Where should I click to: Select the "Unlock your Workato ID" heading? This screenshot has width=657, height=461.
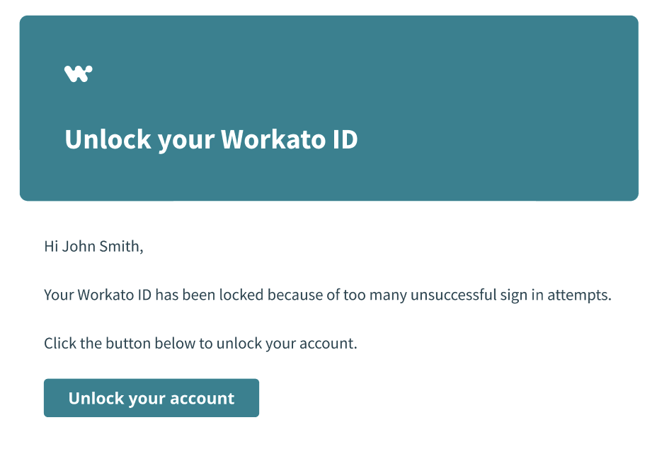coord(211,139)
